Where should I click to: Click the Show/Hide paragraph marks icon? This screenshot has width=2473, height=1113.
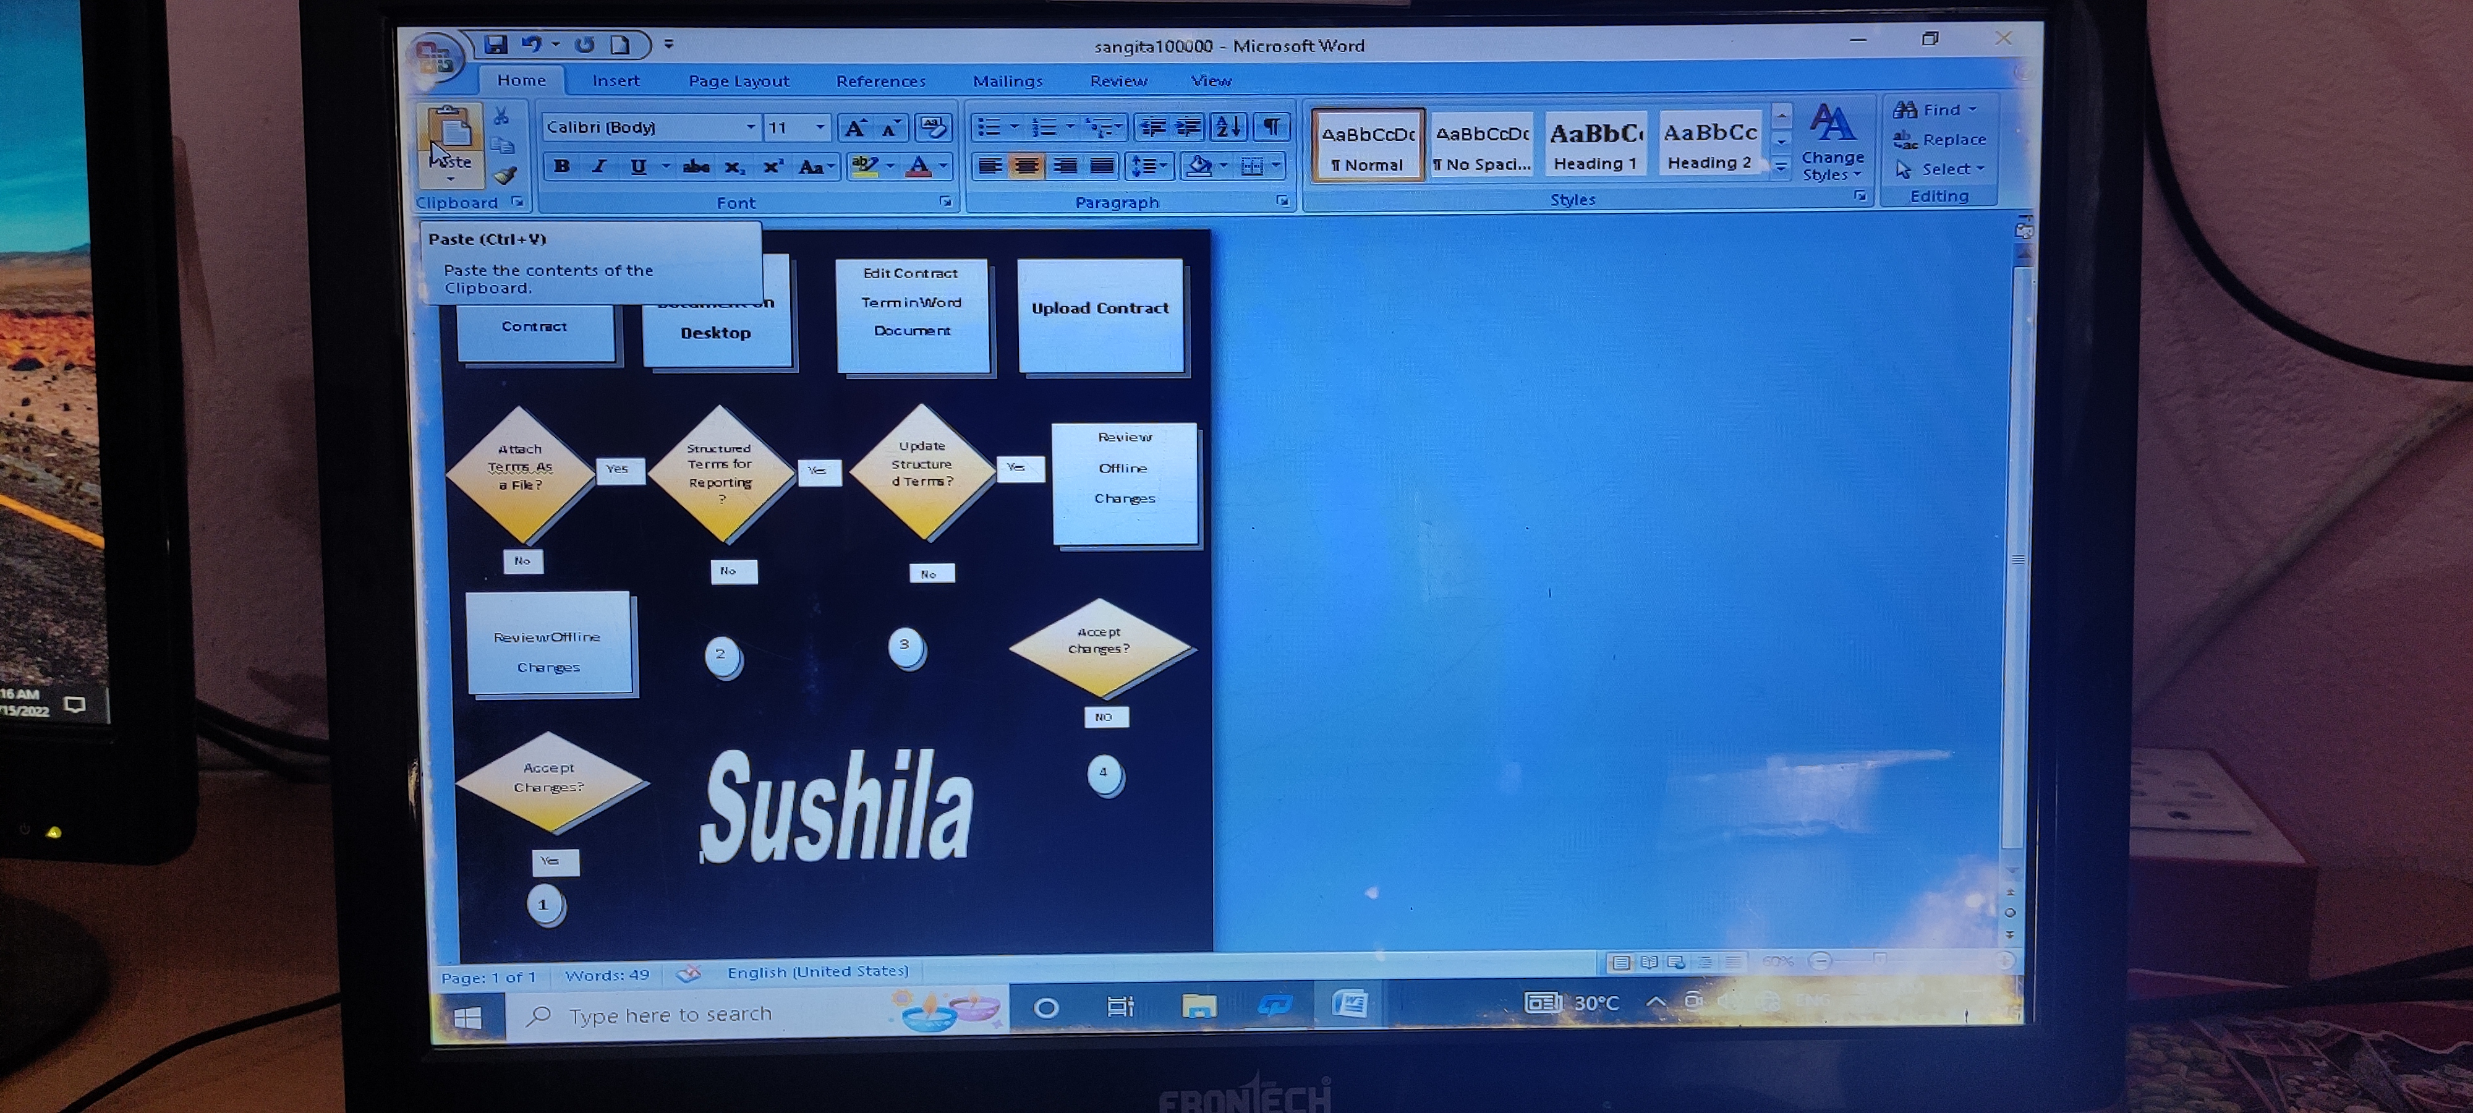[1272, 127]
